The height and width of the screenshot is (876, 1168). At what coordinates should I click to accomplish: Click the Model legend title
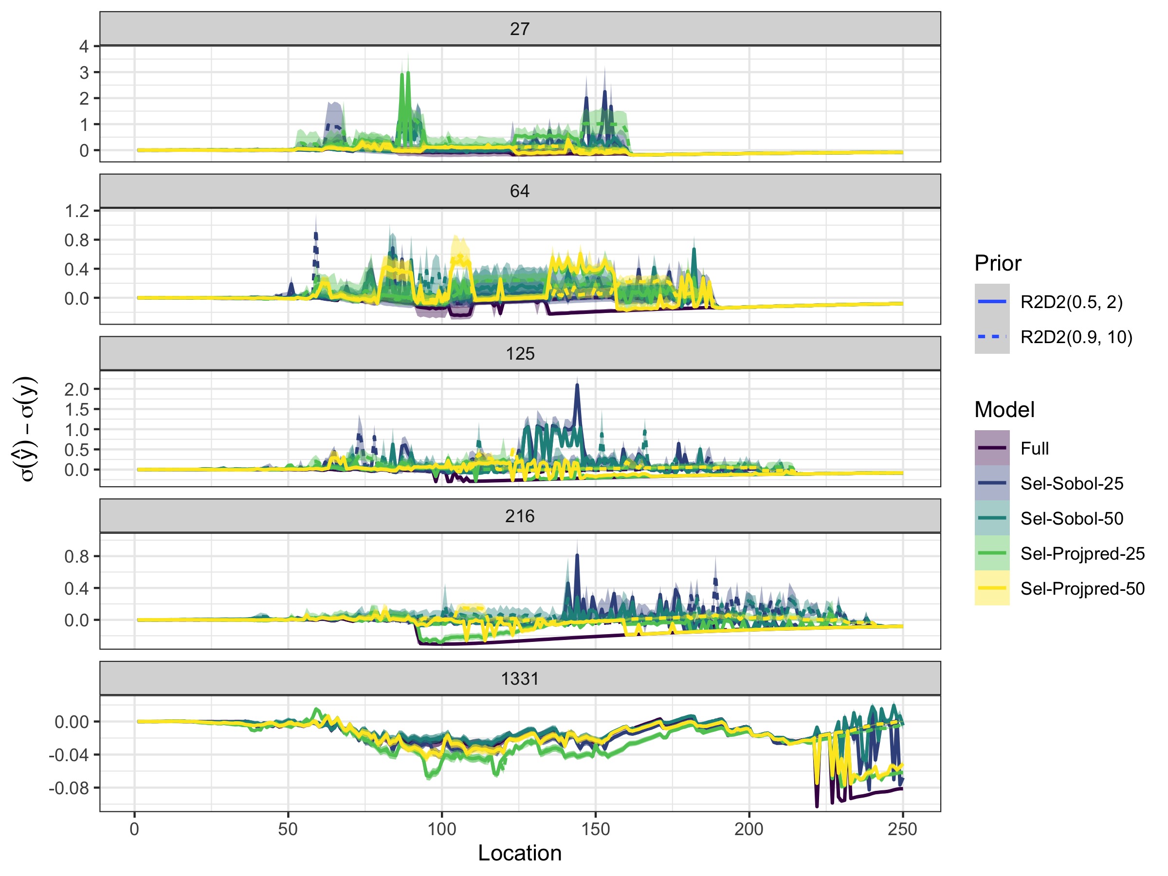coord(1004,409)
